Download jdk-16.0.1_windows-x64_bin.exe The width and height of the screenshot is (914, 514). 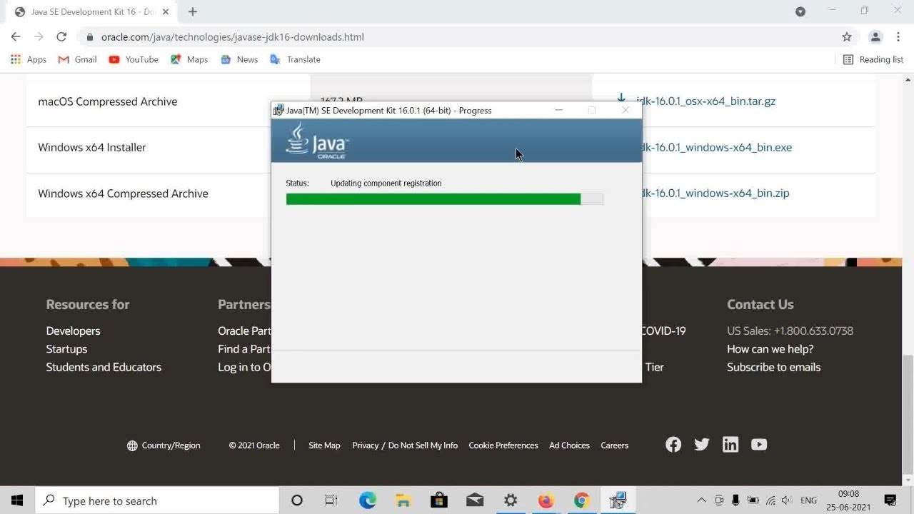point(714,148)
